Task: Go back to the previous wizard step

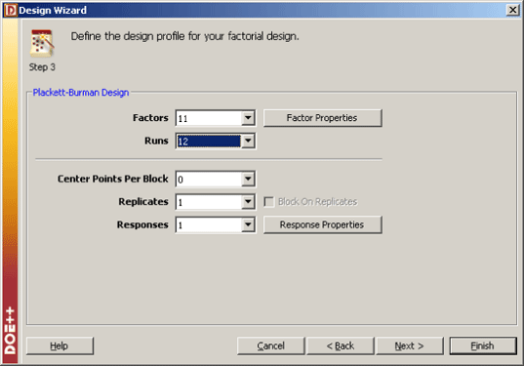Action: coord(341,346)
